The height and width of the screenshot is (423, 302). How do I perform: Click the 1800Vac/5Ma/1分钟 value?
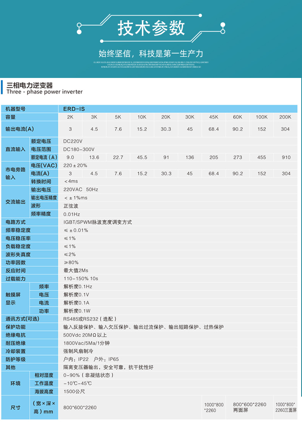point(86,343)
